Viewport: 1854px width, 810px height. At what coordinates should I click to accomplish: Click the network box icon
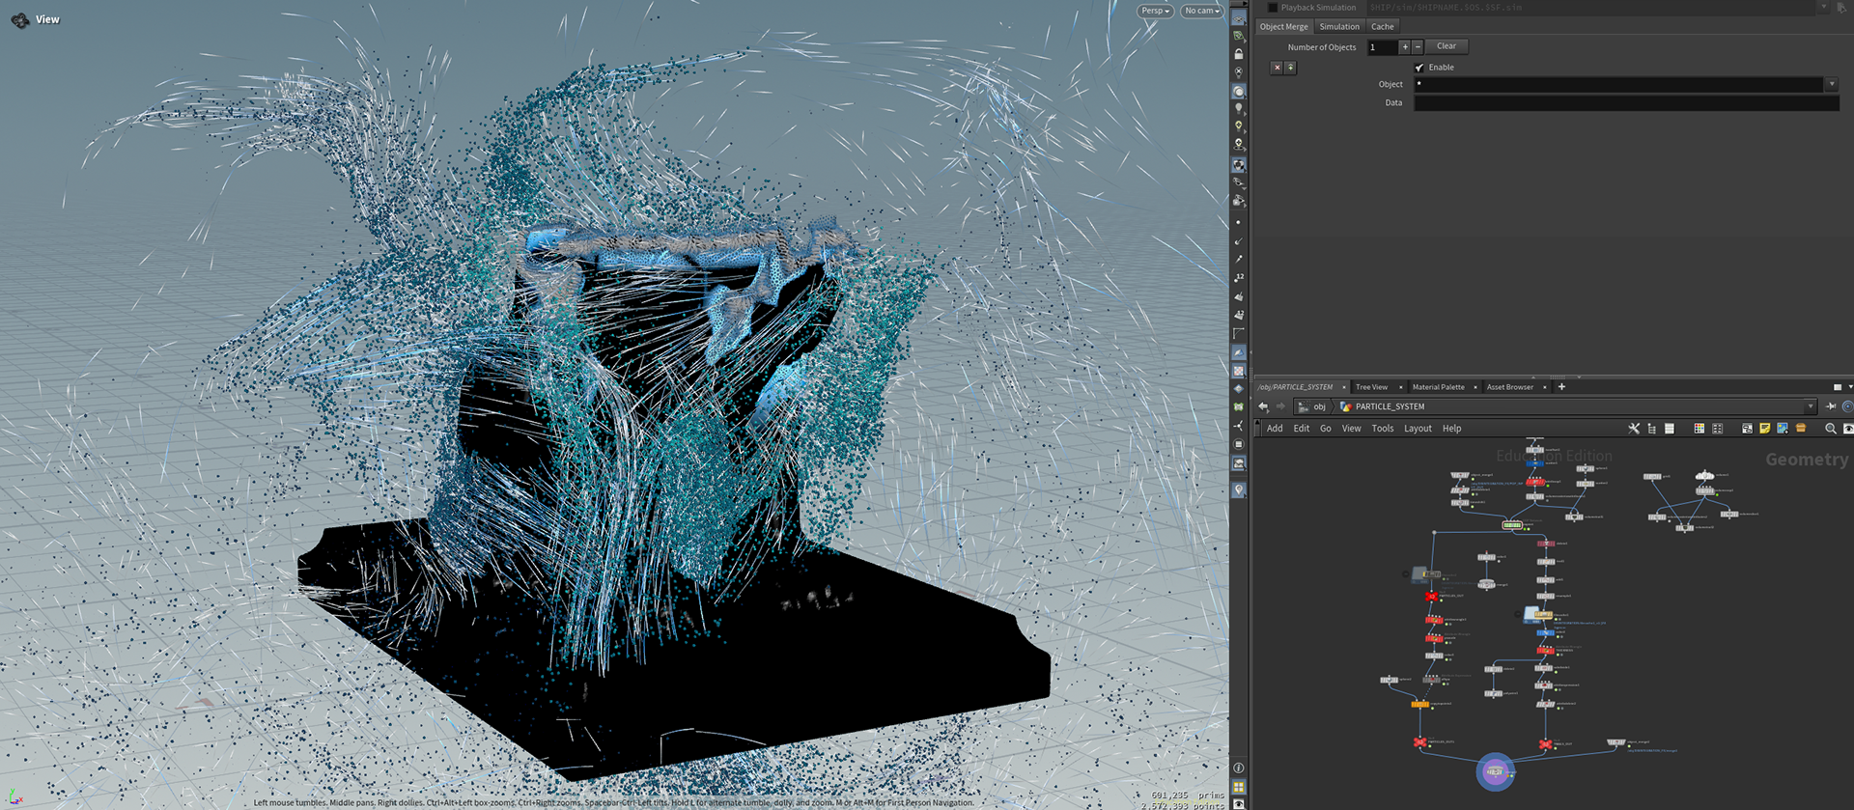click(1747, 429)
